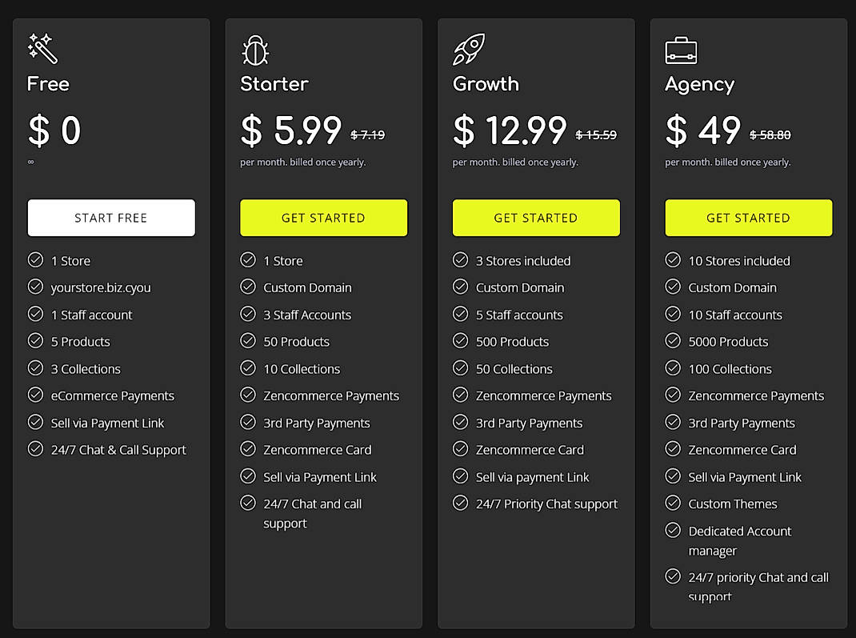This screenshot has height=638, width=856.
Task: Click GET STARTED on the Agency plan
Action: [x=748, y=217]
